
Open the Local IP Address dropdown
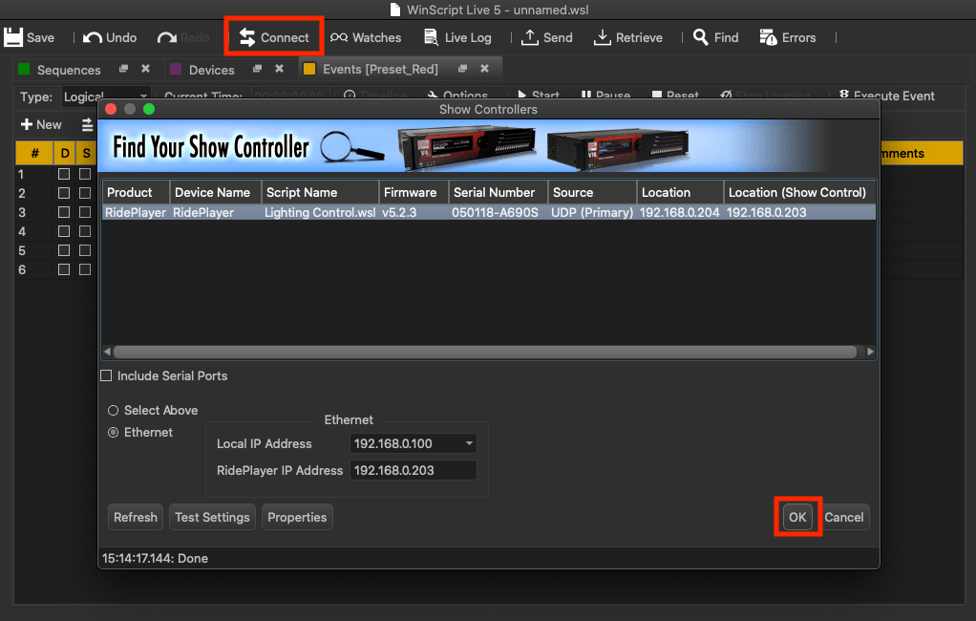point(414,443)
